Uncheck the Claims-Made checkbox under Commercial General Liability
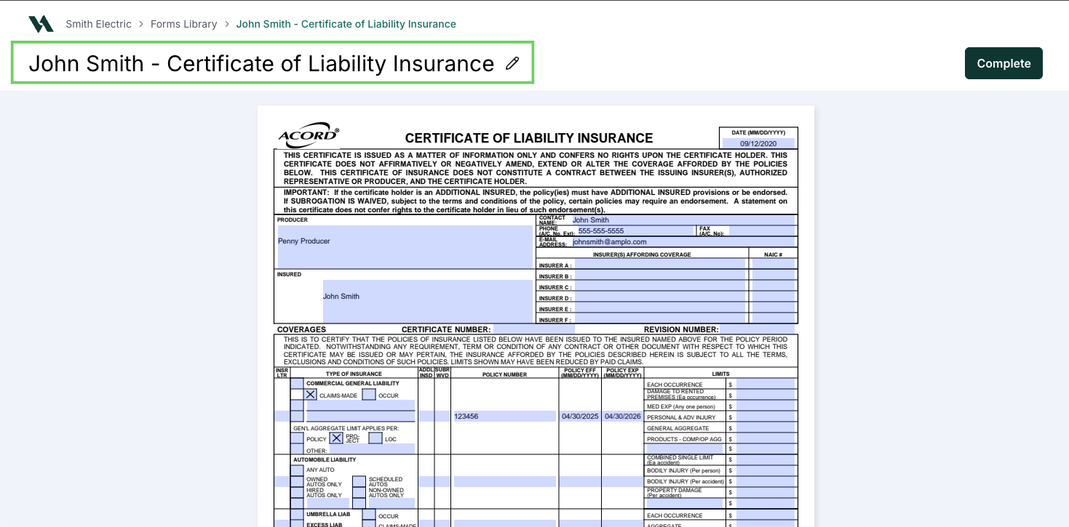Viewport: 1069px width, 527px height. coord(311,395)
